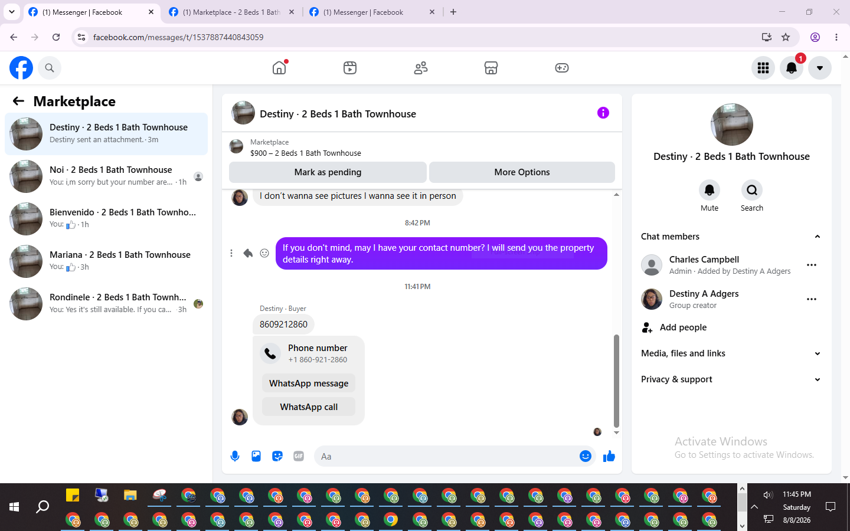Viewport: 850px width, 531px height.
Task: Click the message input field
Action: pyautogui.click(x=447, y=456)
